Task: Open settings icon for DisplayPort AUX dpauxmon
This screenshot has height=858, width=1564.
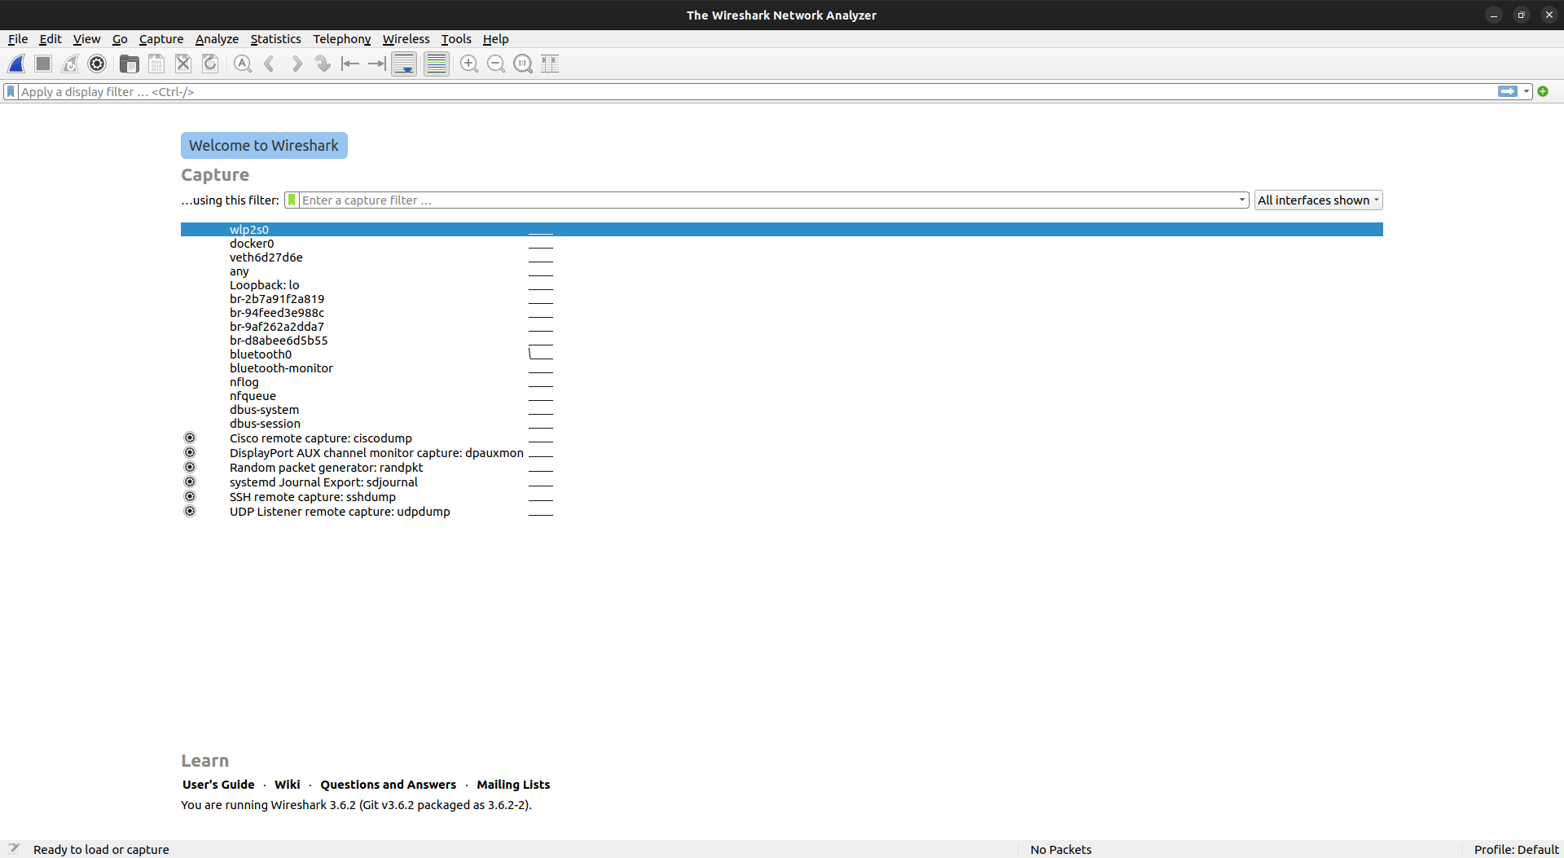Action: [x=190, y=452]
